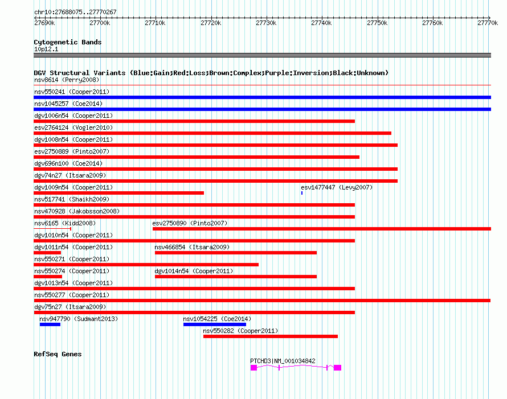Click the 10p12.1 cytogenetic band bar
Image resolution: width=507 pixels, height=399 pixels.
coord(262,55)
